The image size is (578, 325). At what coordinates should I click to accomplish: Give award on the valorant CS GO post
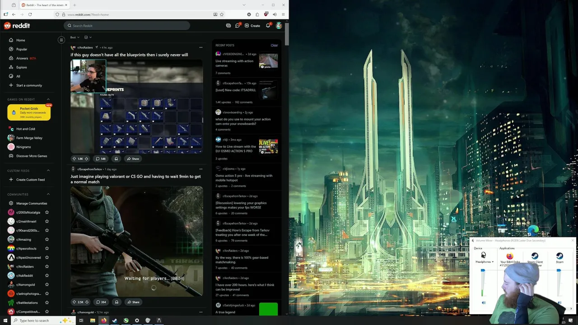pyautogui.click(x=117, y=302)
